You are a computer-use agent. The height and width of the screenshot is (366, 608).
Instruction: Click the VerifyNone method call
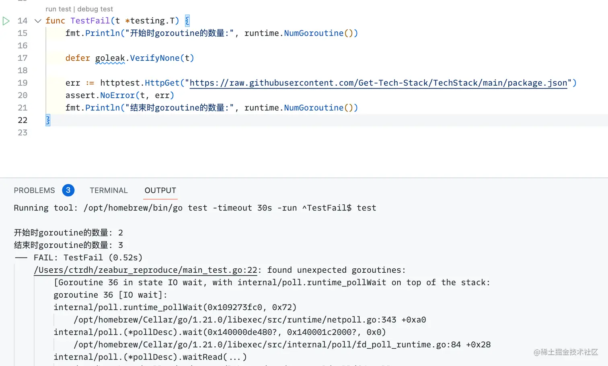click(154, 58)
